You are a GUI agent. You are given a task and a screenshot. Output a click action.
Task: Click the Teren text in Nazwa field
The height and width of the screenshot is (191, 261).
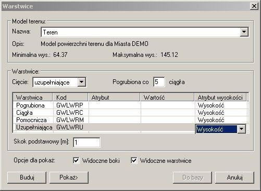click(50, 32)
